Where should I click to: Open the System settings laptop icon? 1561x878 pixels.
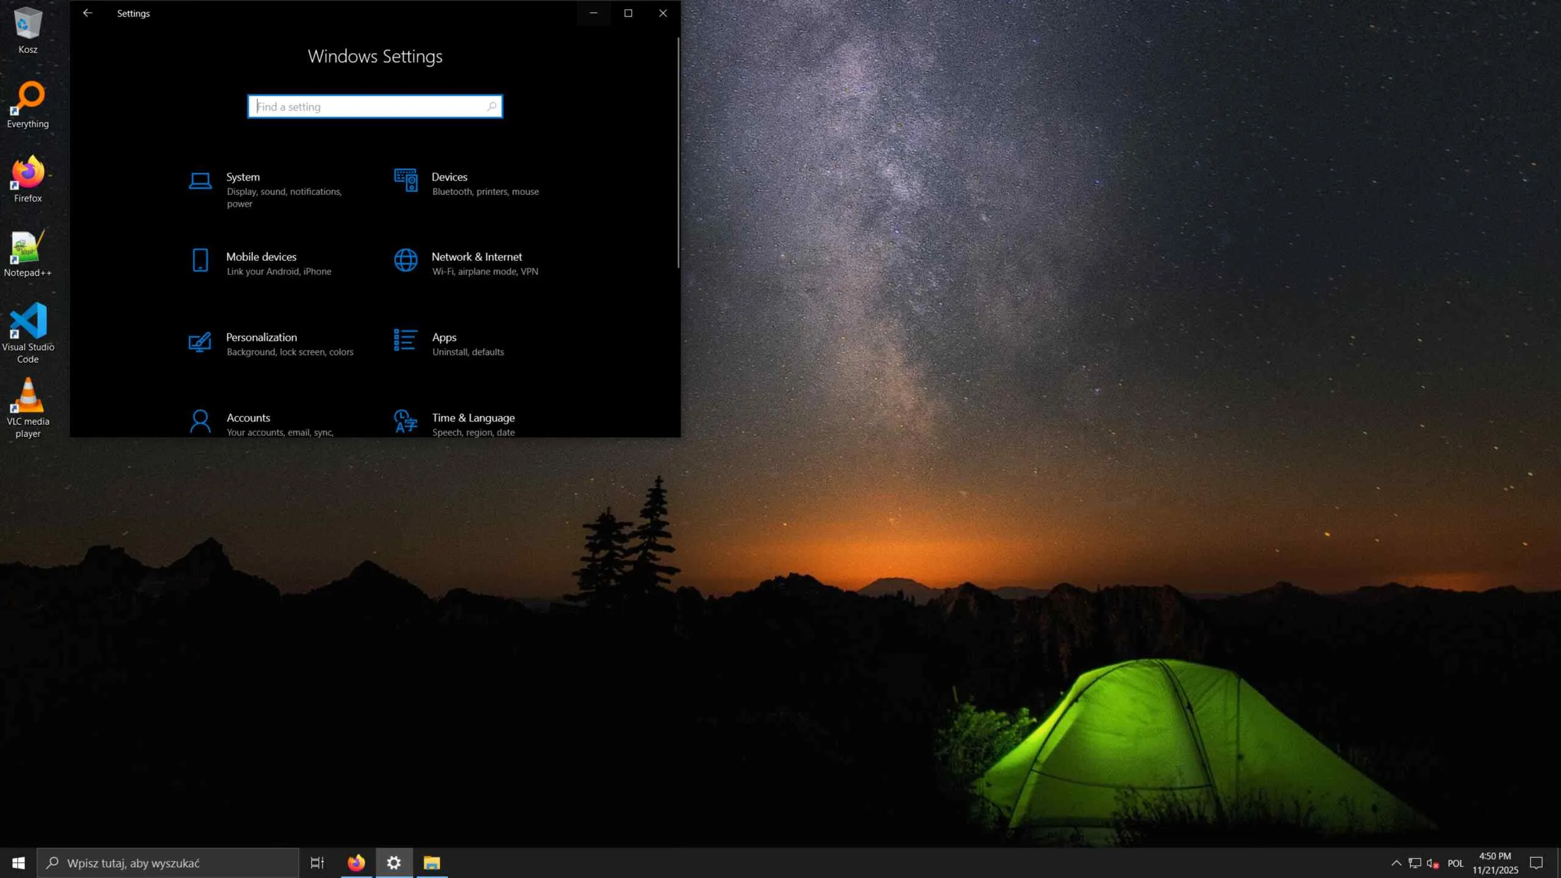coord(200,181)
